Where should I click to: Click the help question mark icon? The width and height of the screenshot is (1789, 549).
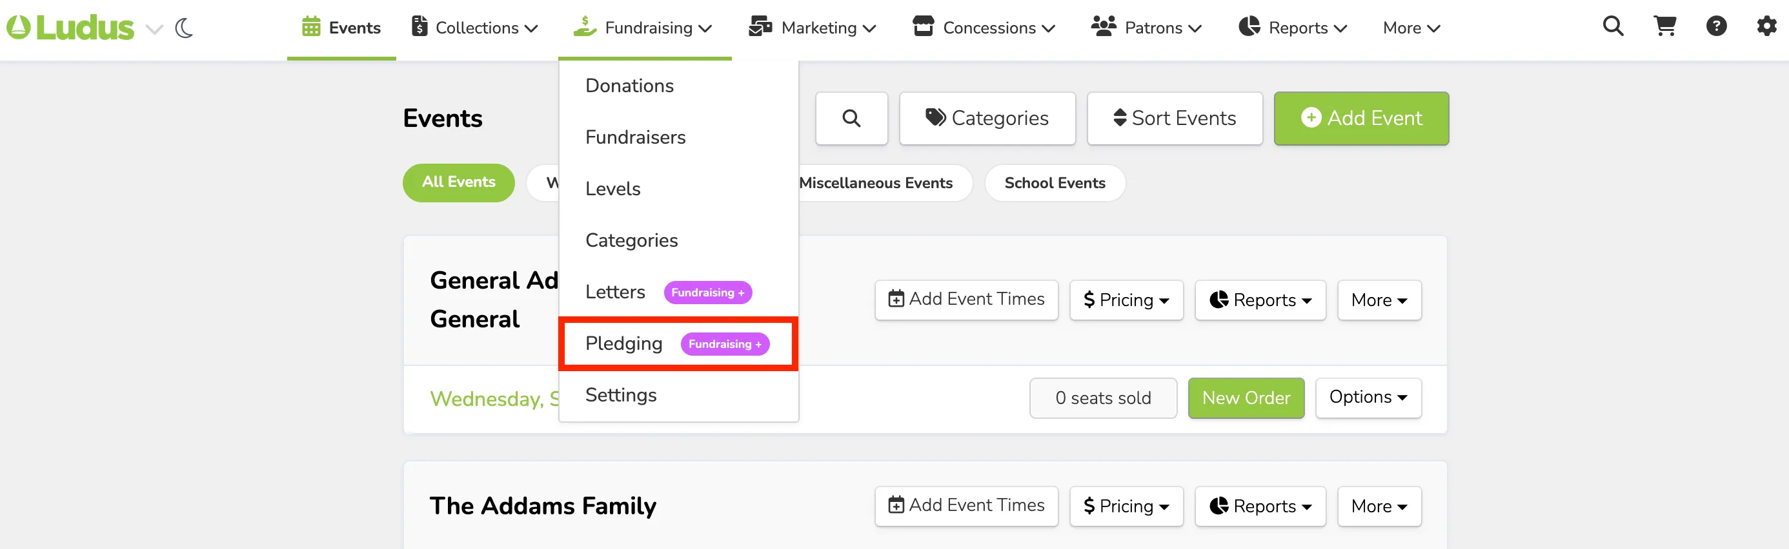[x=1716, y=26]
